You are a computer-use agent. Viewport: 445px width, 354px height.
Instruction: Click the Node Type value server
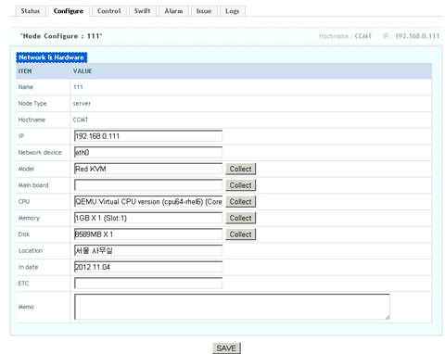click(x=82, y=104)
